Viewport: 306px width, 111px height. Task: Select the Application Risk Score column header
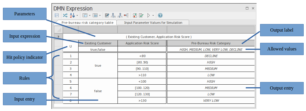tap(142, 43)
